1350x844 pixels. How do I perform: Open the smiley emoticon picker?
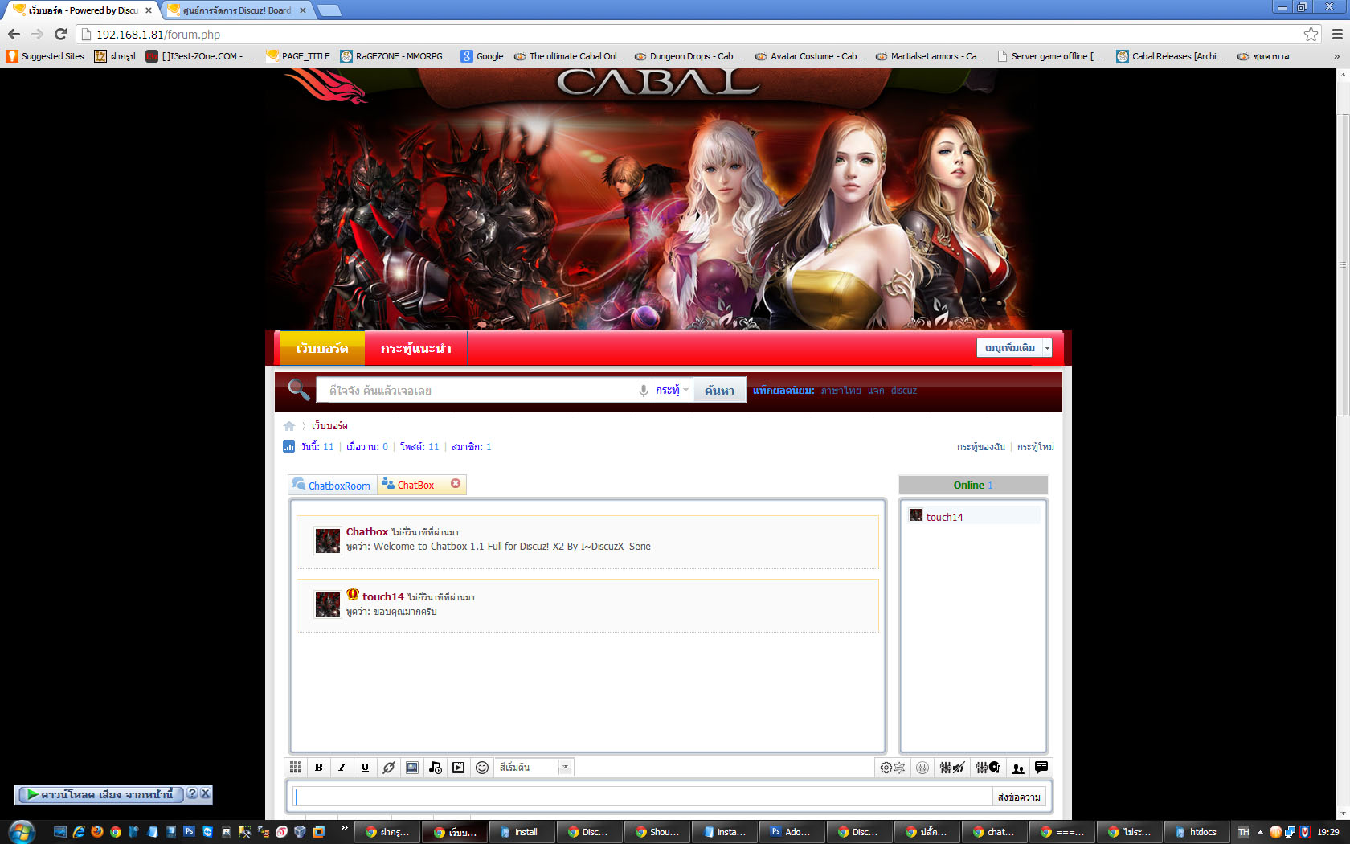[x=482, y=768]
